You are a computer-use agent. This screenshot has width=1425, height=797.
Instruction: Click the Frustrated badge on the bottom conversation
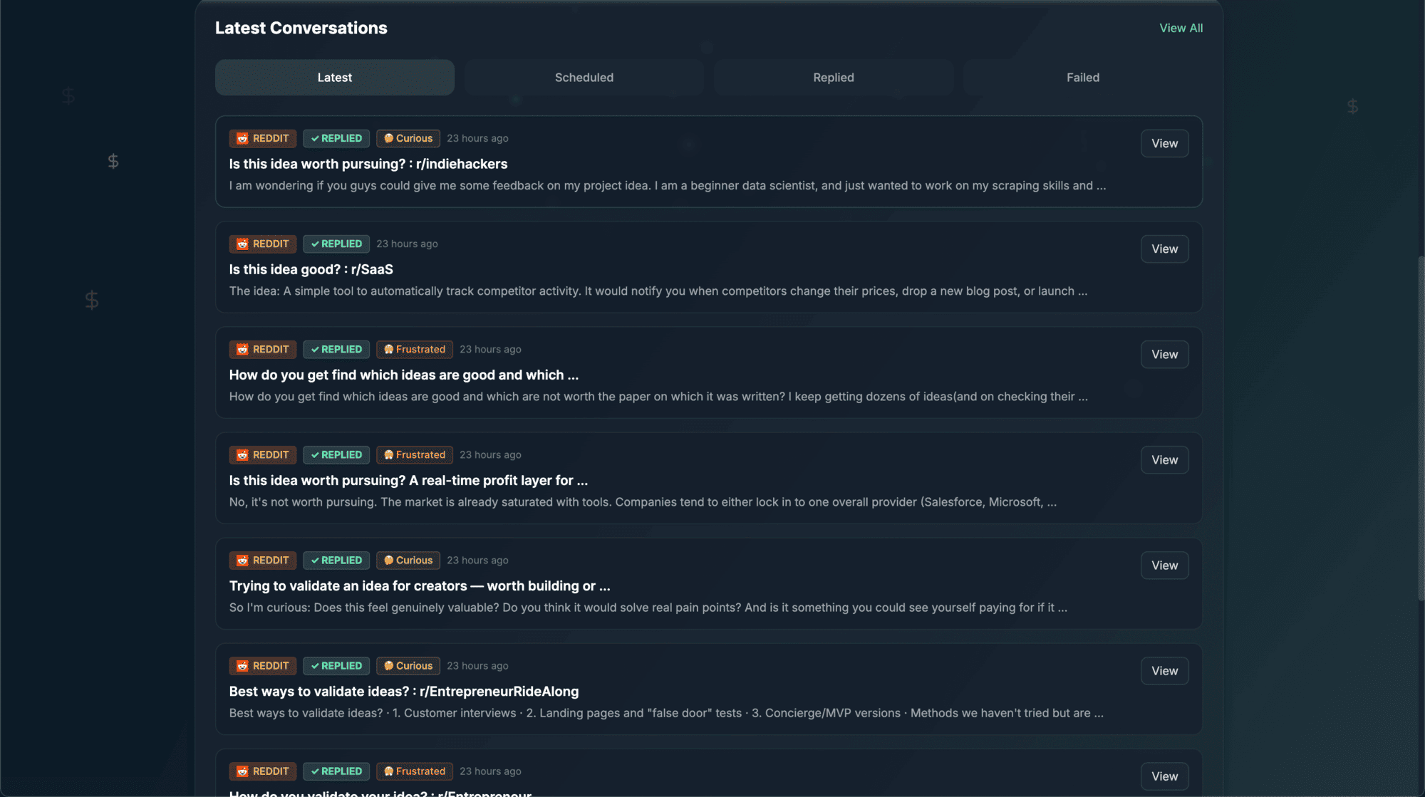point(414,771)
